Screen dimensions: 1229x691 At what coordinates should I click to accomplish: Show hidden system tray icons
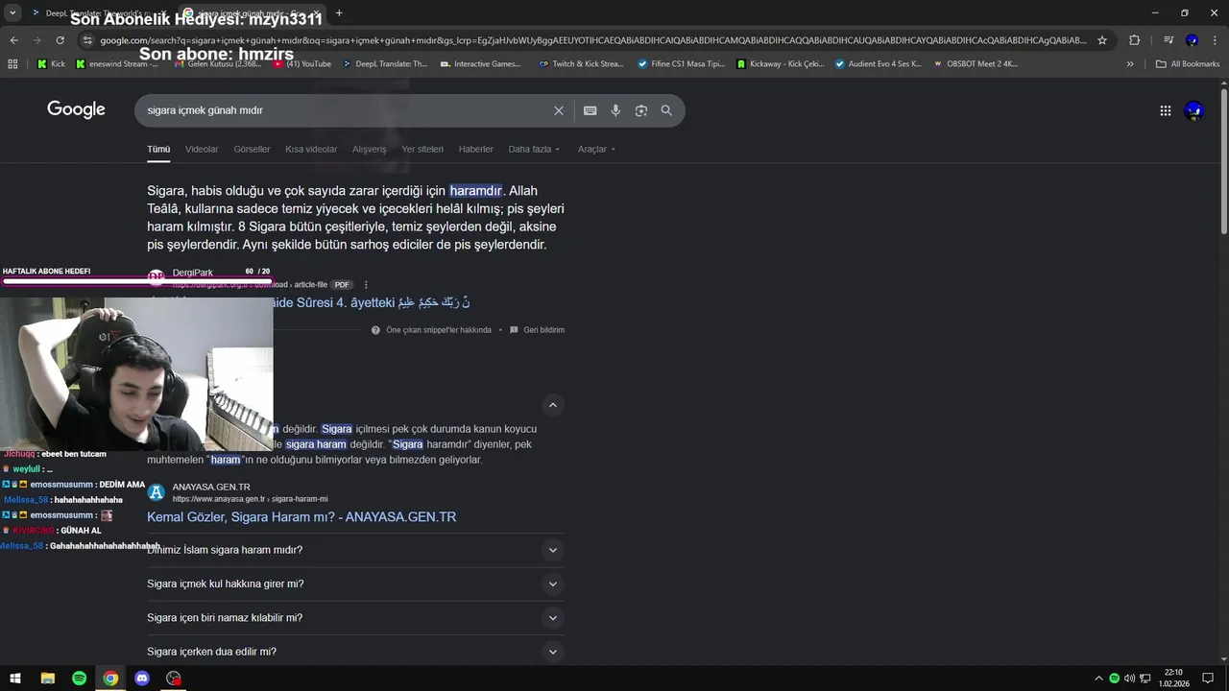1098,679
